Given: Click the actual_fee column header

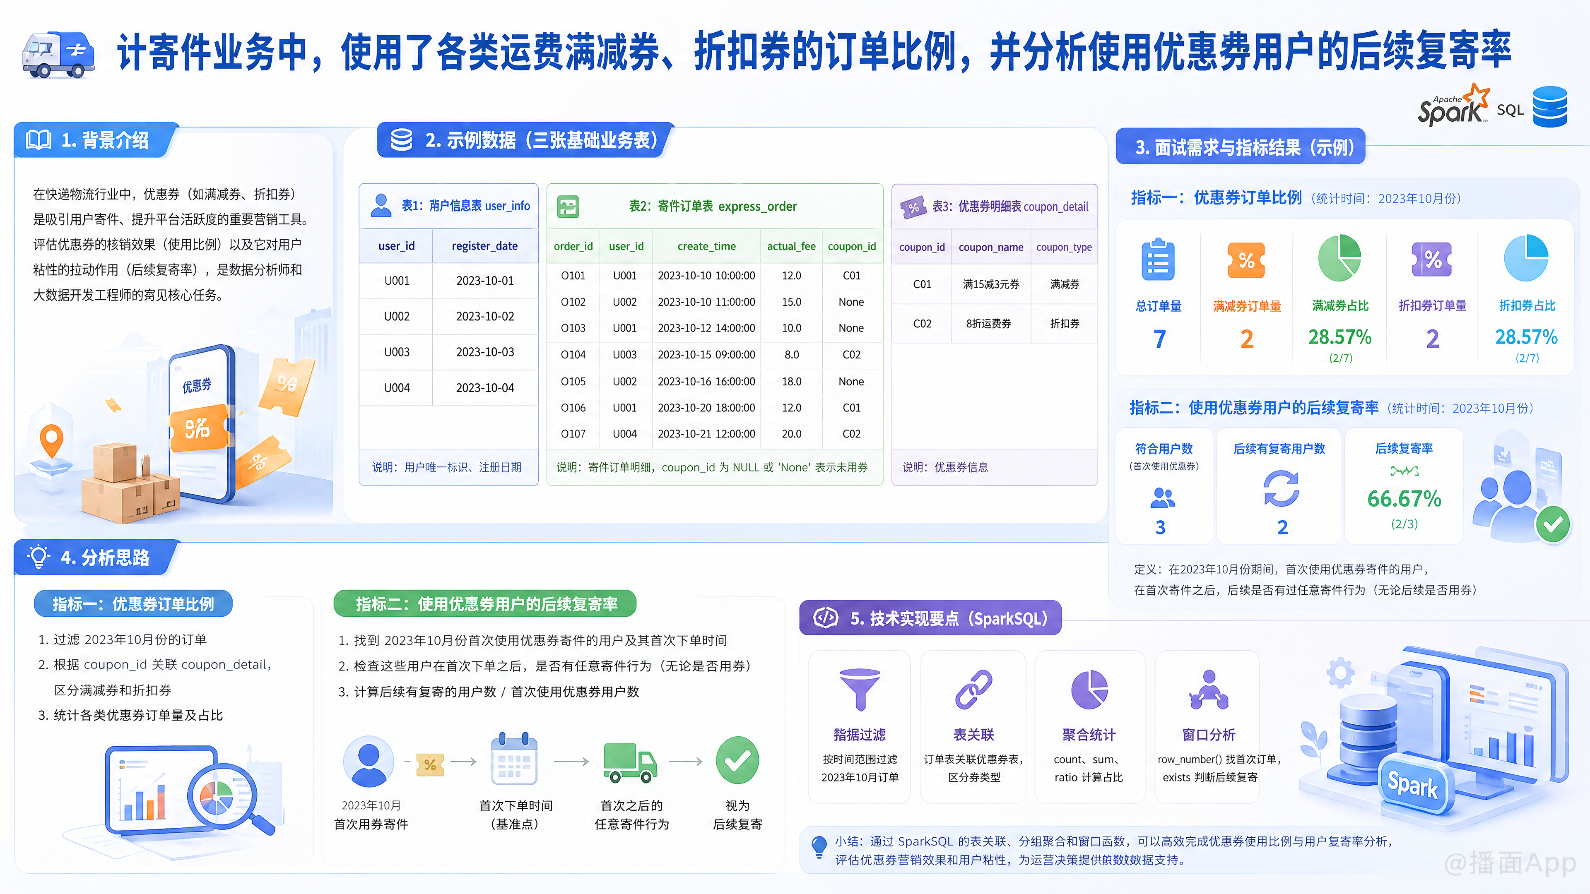Looking at the screenshot, I should [x=791, y=246].
